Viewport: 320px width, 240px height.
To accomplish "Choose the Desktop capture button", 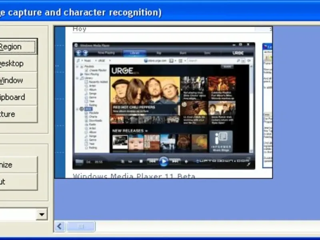I will point(18,64).
